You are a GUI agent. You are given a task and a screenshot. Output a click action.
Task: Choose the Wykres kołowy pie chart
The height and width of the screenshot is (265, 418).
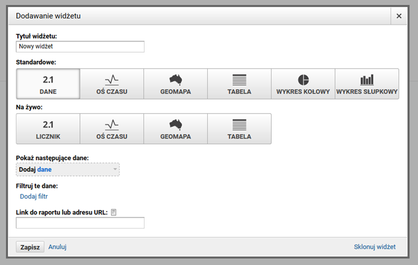click(x=303, y=84)
